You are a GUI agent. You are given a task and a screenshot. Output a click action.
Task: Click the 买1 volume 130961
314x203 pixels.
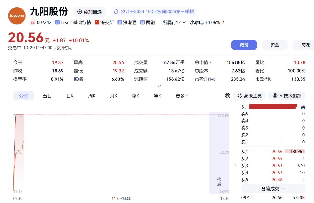[297, 152]
